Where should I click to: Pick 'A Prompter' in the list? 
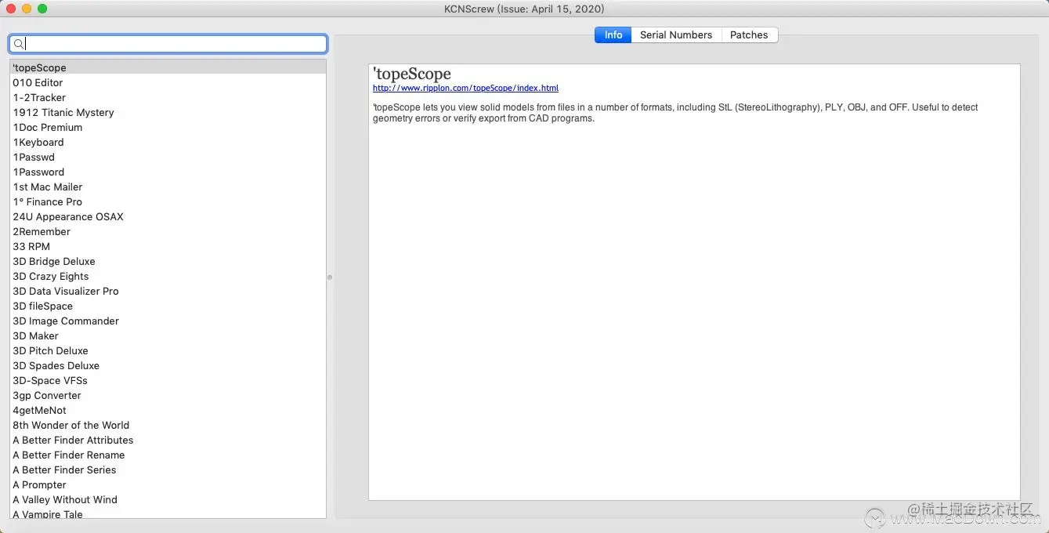168,484
